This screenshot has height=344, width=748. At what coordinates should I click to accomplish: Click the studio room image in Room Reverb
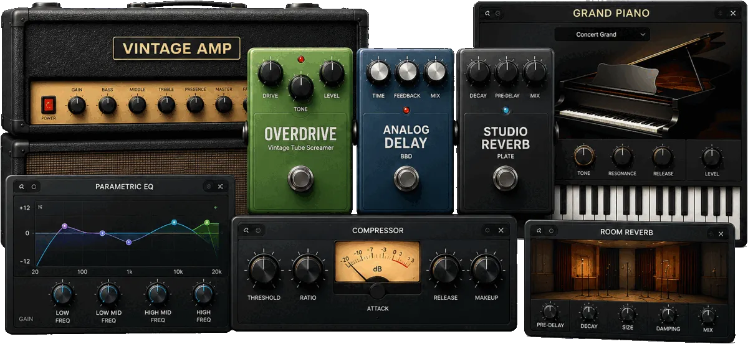(628, 271)
